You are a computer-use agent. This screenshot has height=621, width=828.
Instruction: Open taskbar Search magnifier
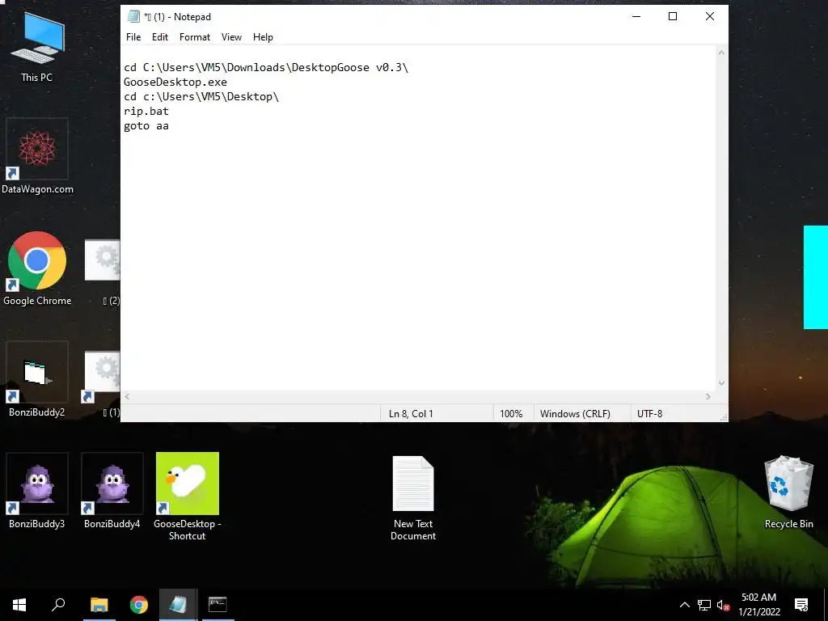pyautogui.click(x=58, y=605)
